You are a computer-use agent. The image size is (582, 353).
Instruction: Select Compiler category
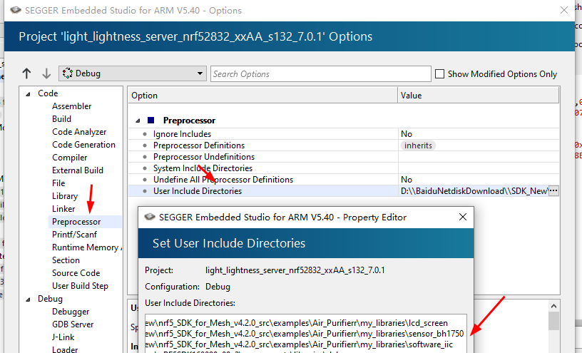[x=69, y=158]
